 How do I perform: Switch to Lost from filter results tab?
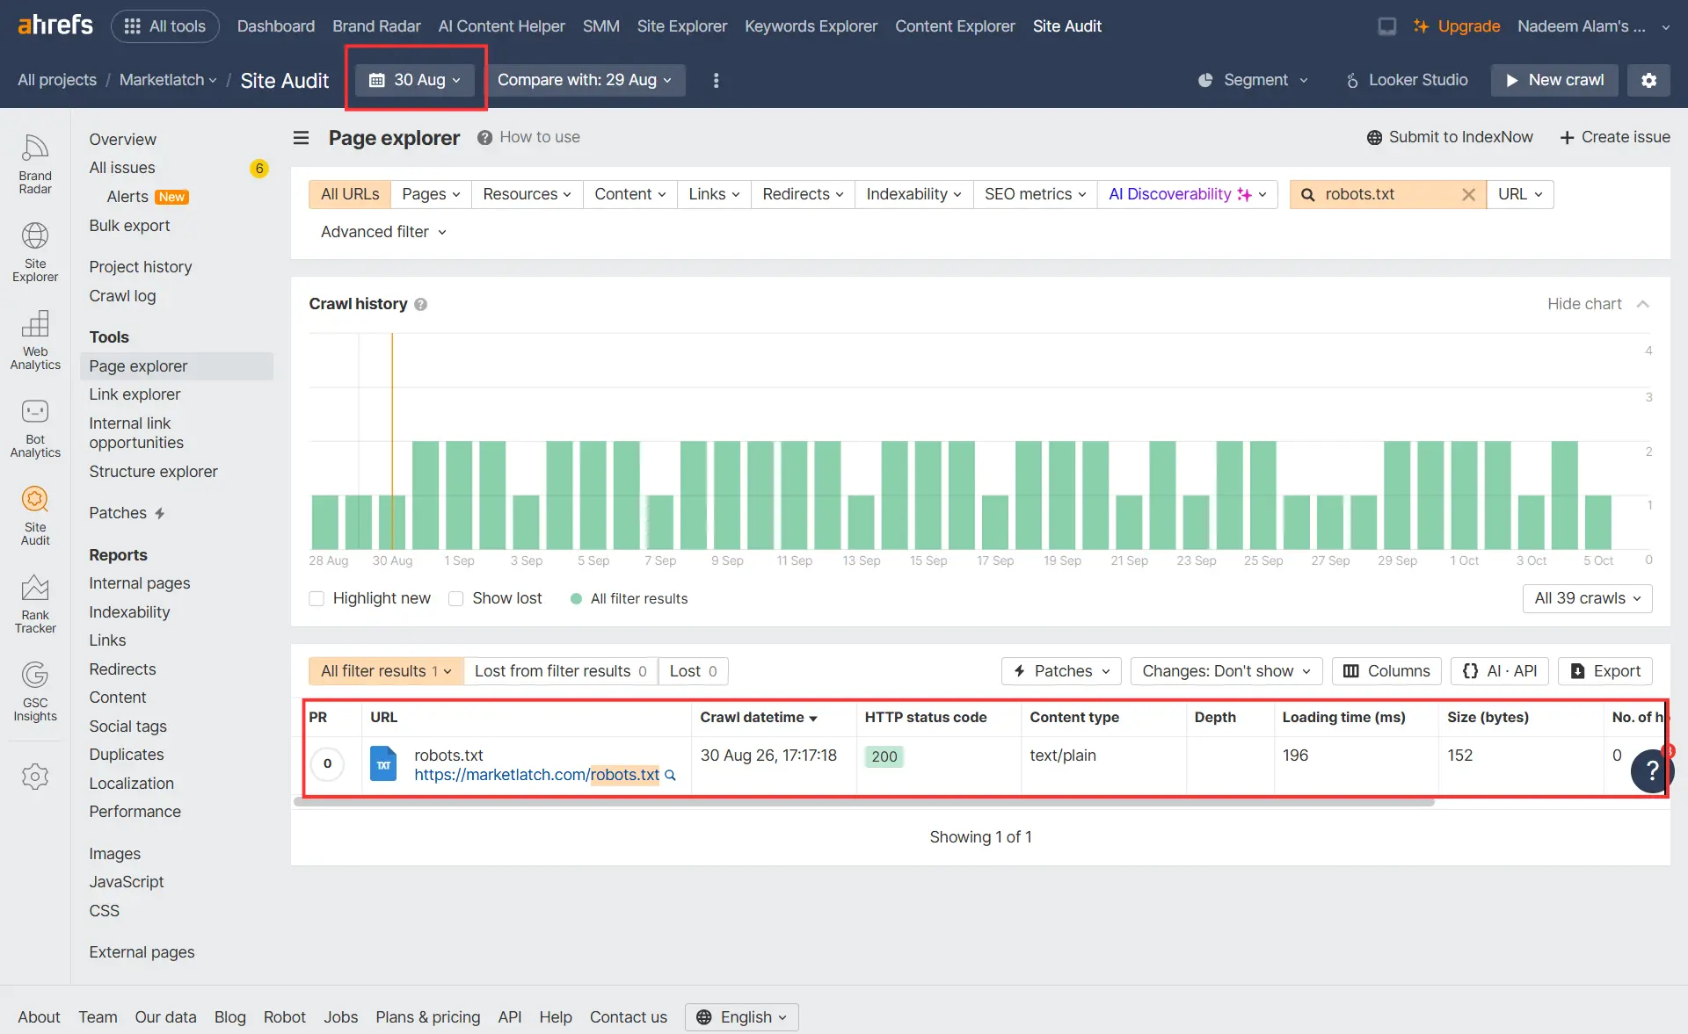click(x=561, y=671)
